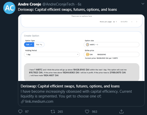Click the link chain icon beside link.medium.com
Image resolution: width=147 pixels, height=115 pixels.
tap(23, 101)
